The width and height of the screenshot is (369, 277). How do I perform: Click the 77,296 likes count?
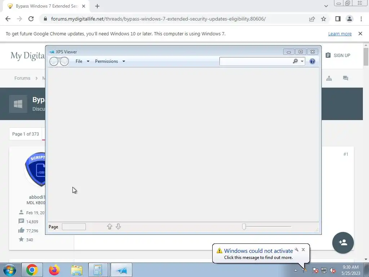pos(32,231)
